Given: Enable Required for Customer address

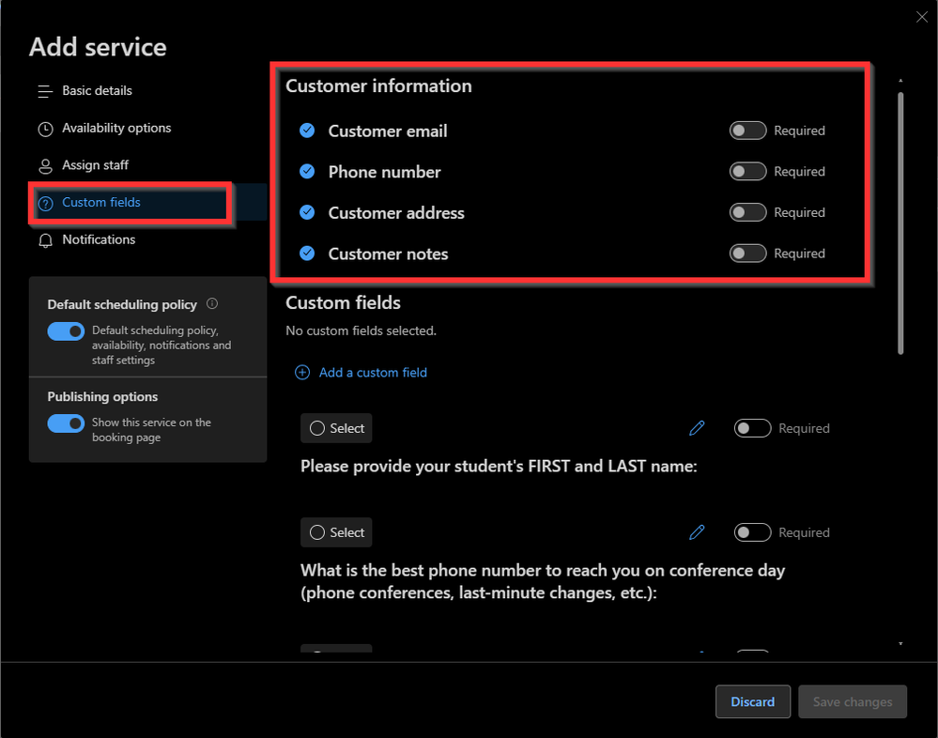Looking at the screenshot, I should pos(748,212).
